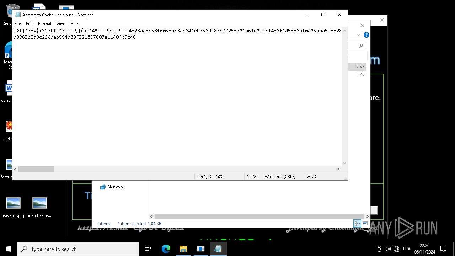This screenshot has width=455, height=256.
Task: Close the File Explorer window
Action: tap(362, 25)
